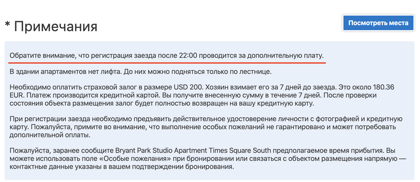Click the 22:00 time in the first note

pos(188,55)
